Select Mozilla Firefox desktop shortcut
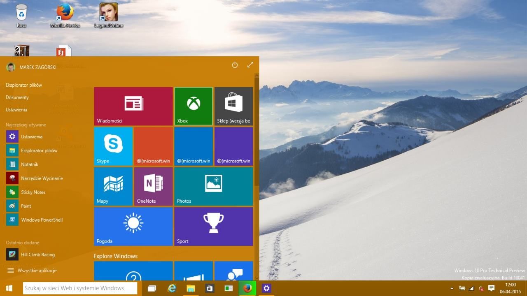This screenshot has height=296, width=527. click(65, 16)
